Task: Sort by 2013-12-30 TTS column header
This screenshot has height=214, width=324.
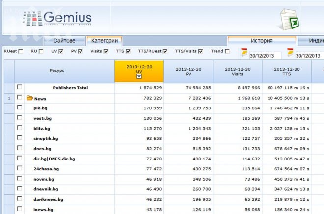Action: pos(287,72)
